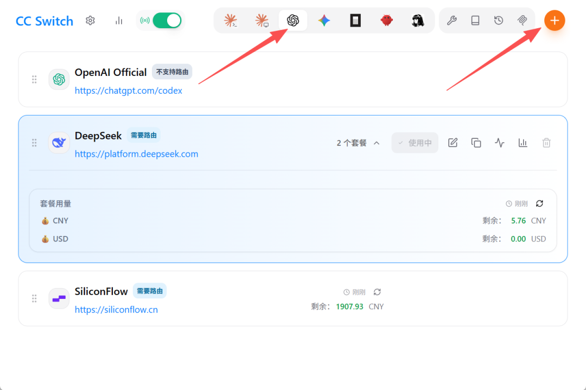Toggle the green proxy switch off
The height and width of the screenshot is (390, 586).
tap(167, 21)
